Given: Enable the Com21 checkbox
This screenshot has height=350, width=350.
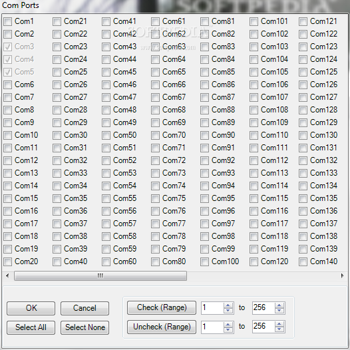Looking at the screenshot, I should [57, 22].
